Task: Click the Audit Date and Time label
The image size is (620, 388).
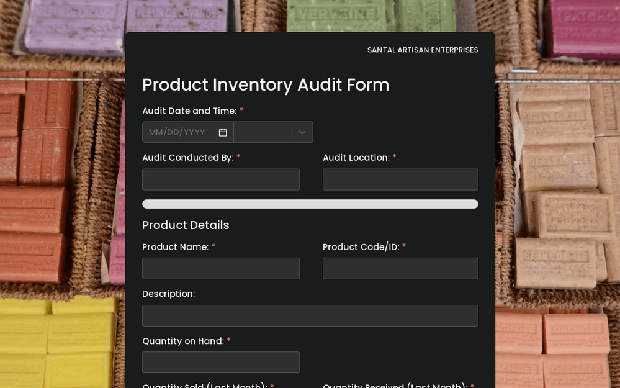Action: 189,111
